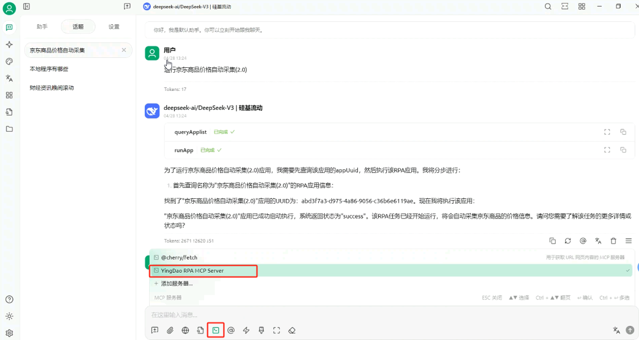Open knowledge base icon in input toolbar

coord(201,330)
